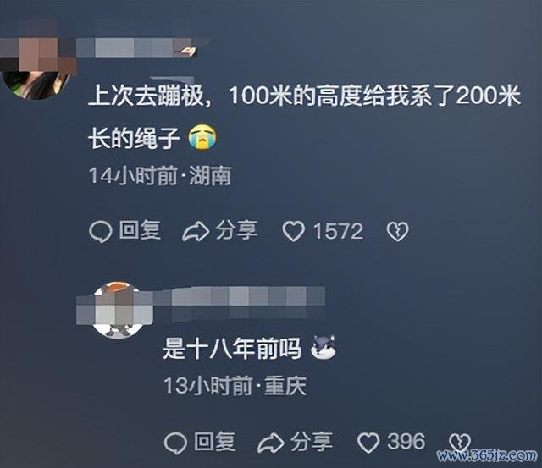Tap the share arrow icon under the Chongqing reply
This screenshot has width=542, height=468.
(x=271, y=443)
